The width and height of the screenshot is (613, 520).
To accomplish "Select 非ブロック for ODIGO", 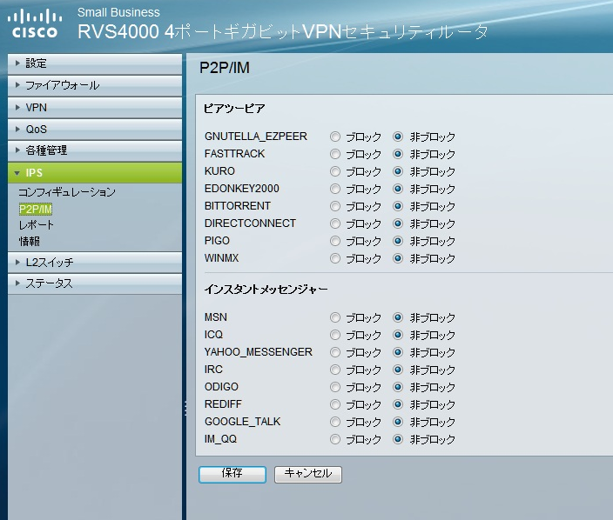I will click(398, 387).
